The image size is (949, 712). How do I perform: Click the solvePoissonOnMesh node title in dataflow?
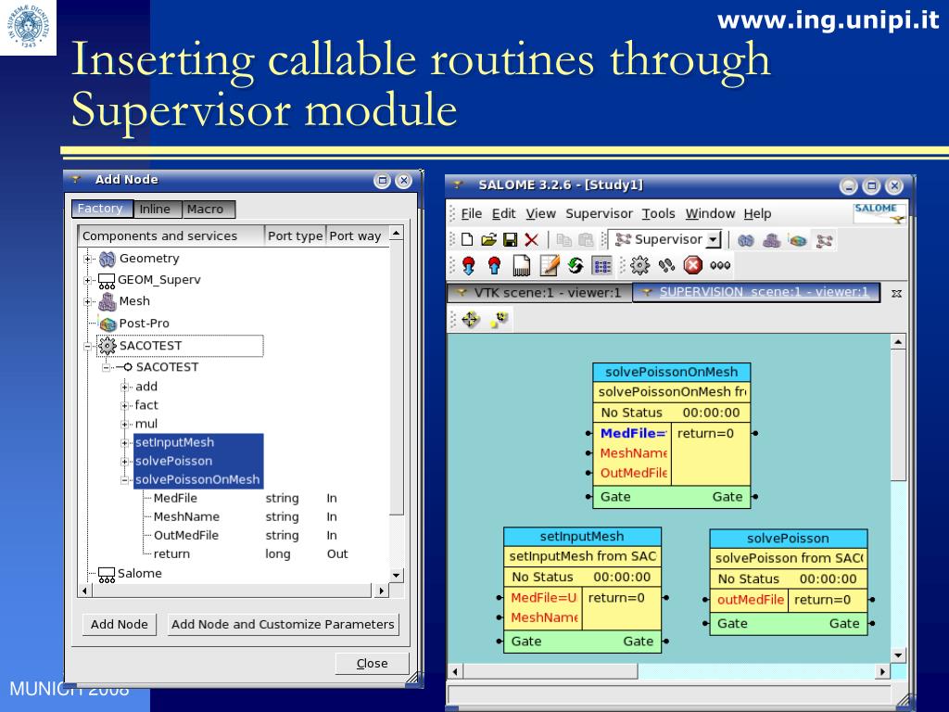672,372
